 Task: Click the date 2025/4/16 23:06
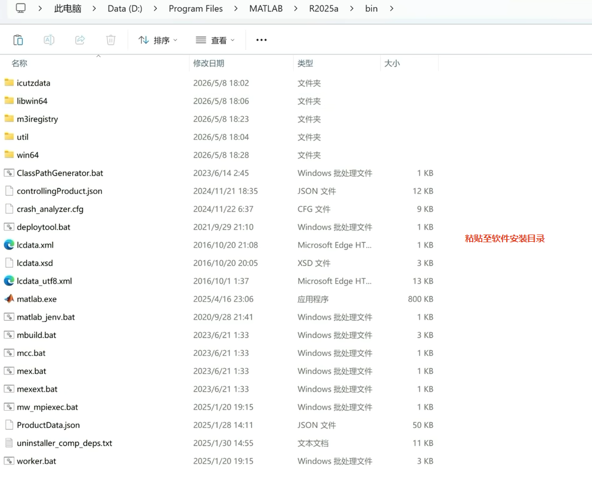click(x=223, y=299)
